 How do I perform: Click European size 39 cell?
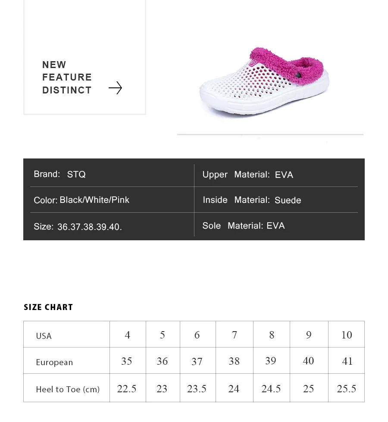[272, 361]
